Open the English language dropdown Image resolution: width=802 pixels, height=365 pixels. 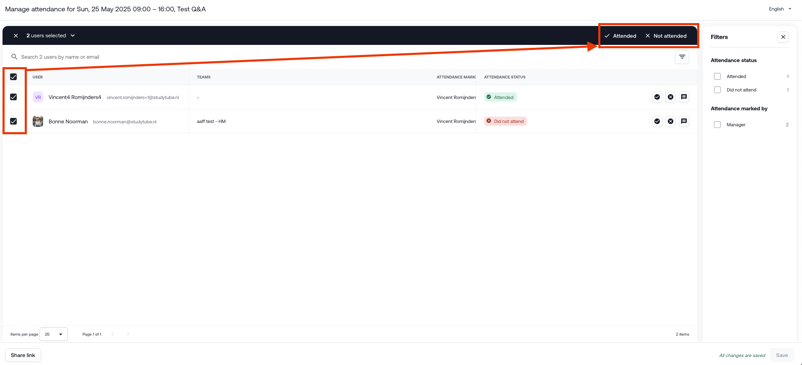780,9
